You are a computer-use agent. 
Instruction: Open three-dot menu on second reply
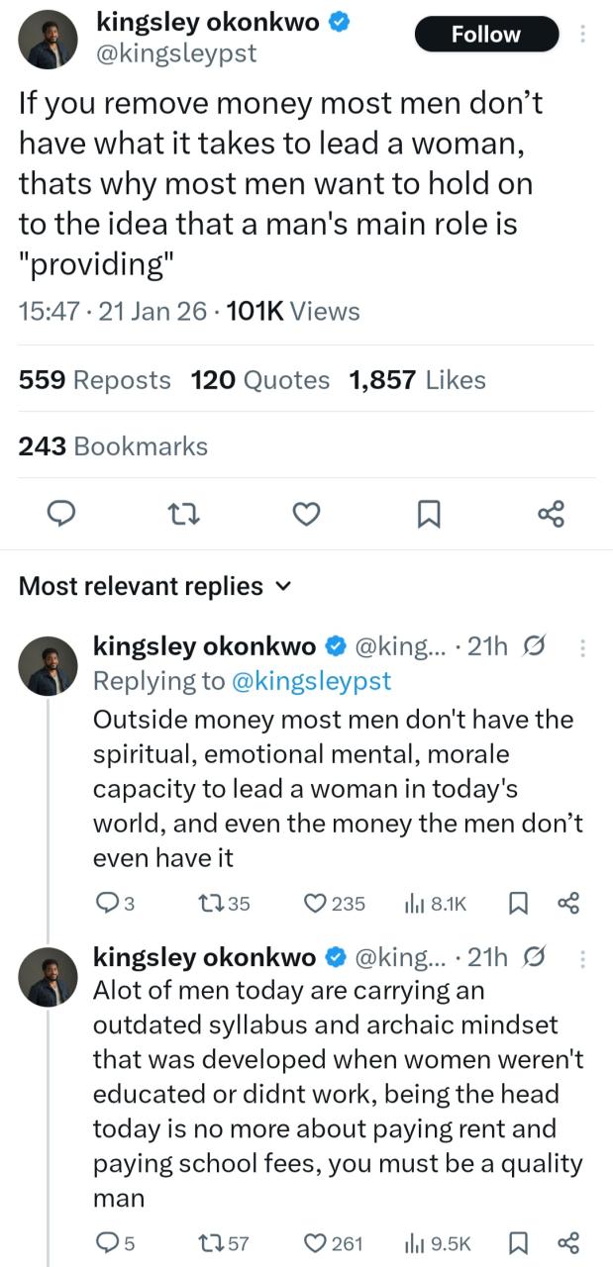click(582, 958)
